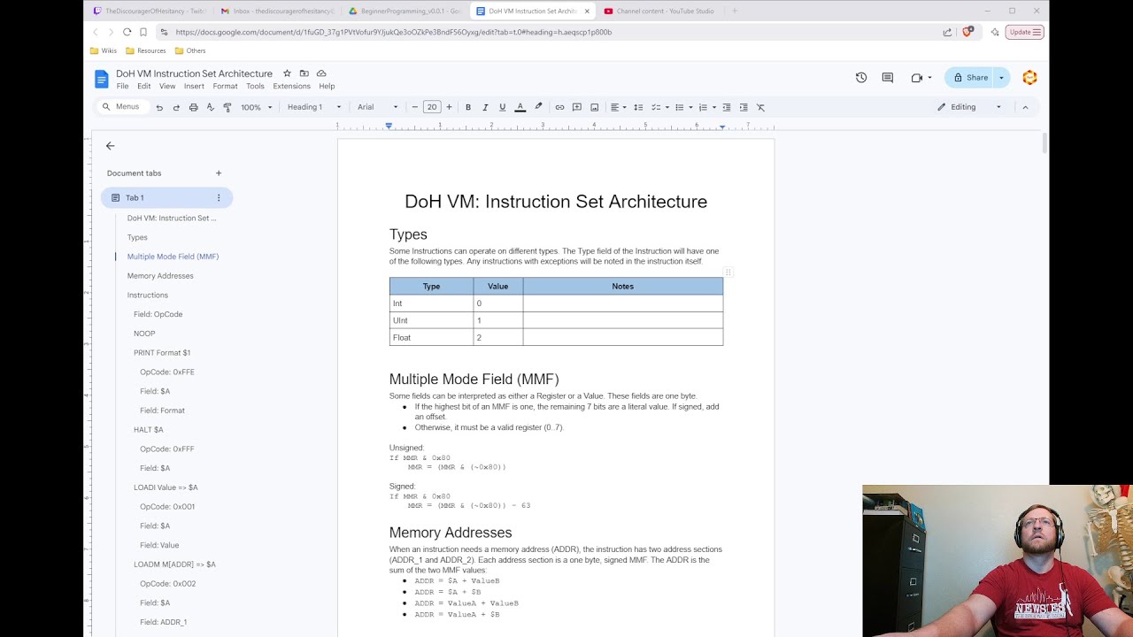Jump to Types in the outline

point(137,237)
